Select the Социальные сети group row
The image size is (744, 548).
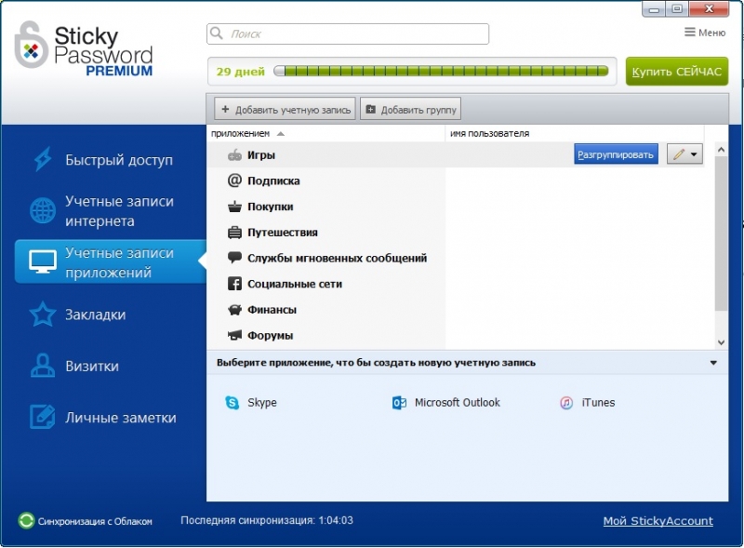point(455,284)
